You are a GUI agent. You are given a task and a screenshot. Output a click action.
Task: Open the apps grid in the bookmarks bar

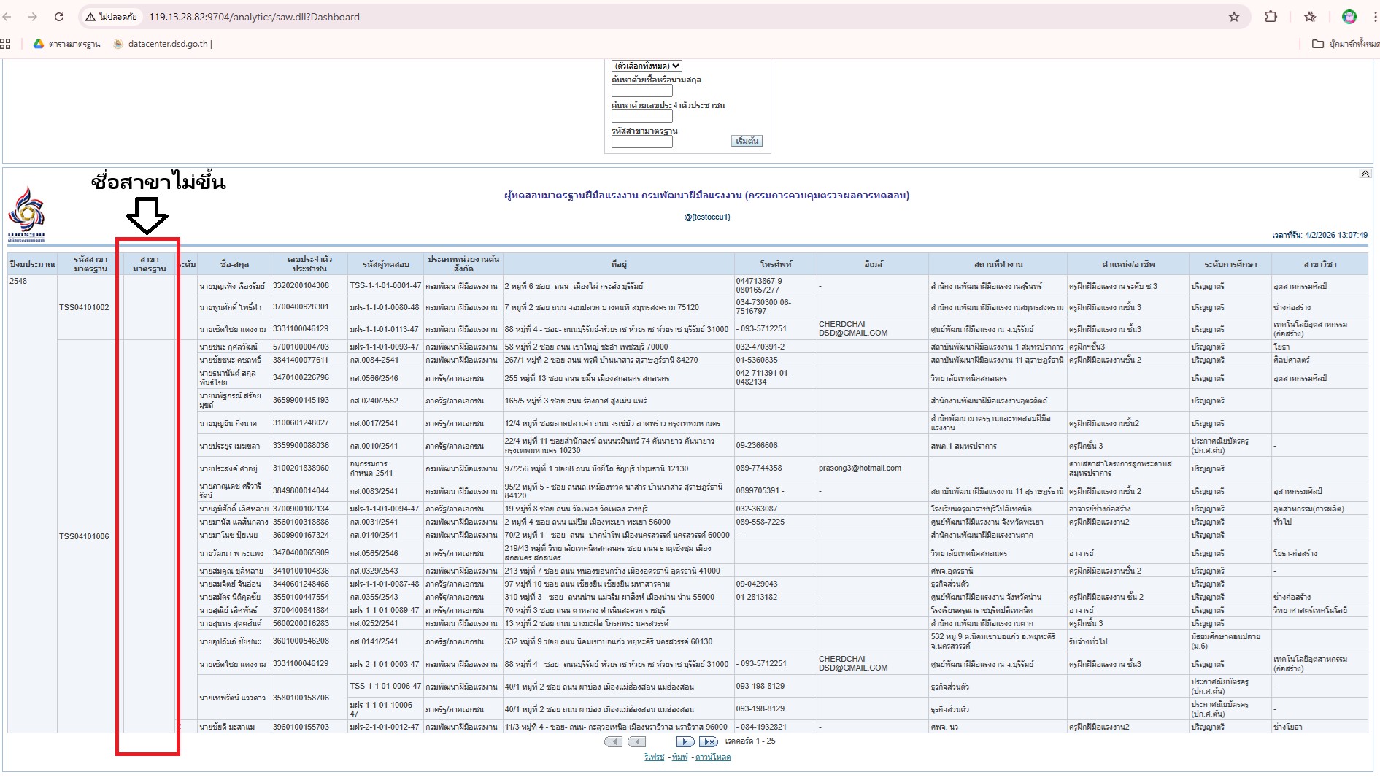6,44
